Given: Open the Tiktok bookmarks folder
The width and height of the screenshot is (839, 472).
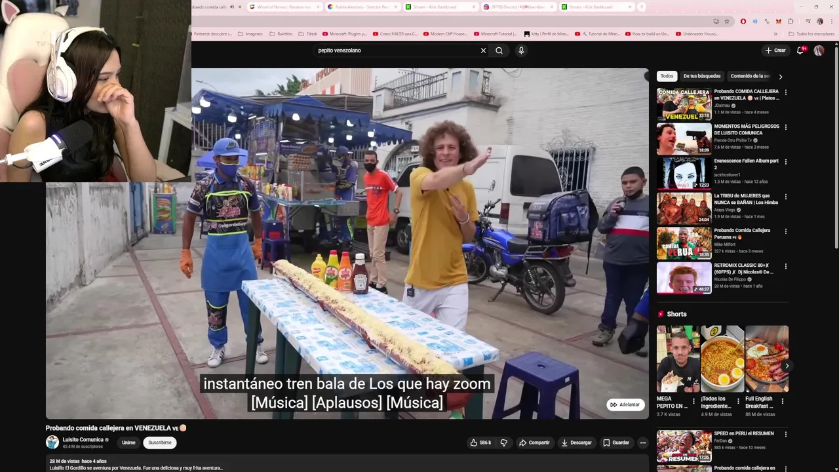Looking at the screenshot, I should (307, 34).
